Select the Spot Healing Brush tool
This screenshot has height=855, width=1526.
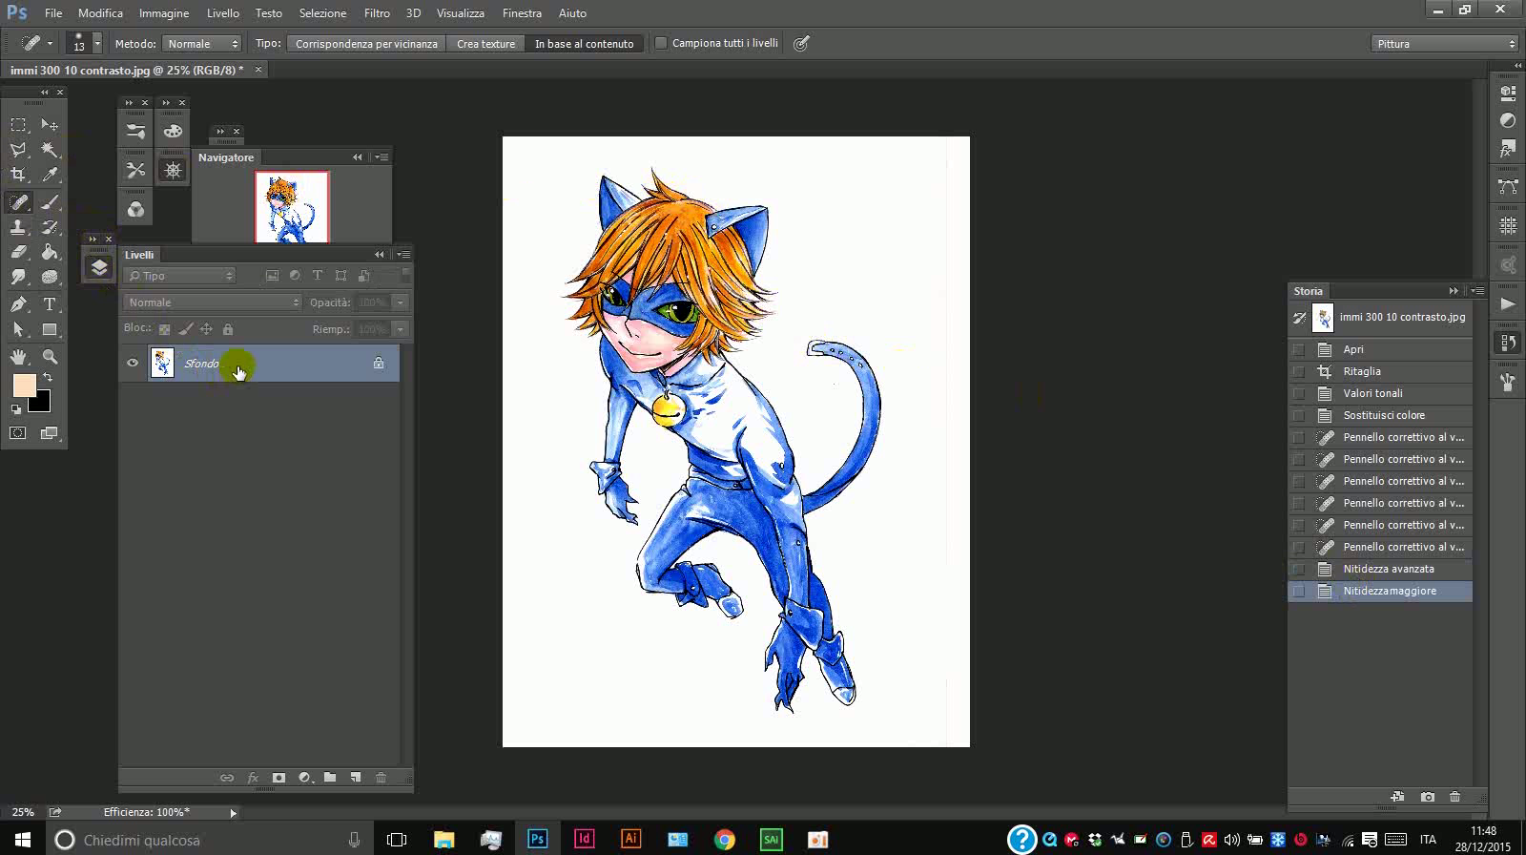click(18, 201)
